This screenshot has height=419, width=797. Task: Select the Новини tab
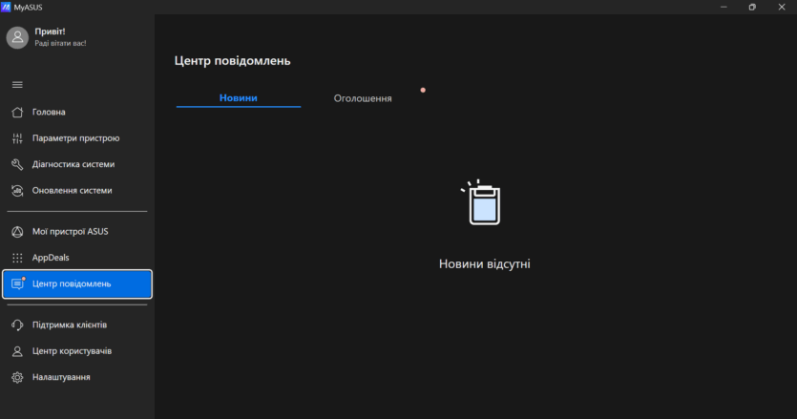coord(238,98)
